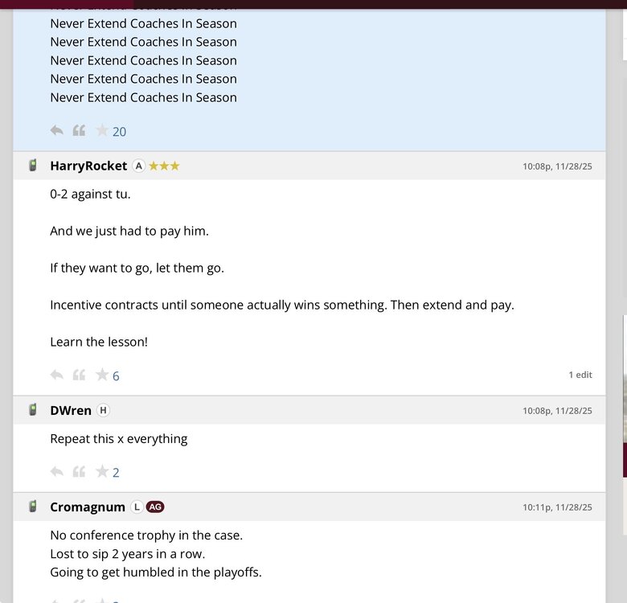Click the H badge next to DWren
The width and height of the screenshot is (627, 603).
point(103,410)
